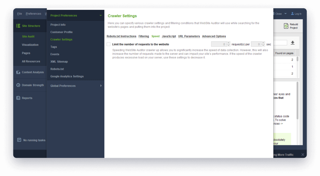Click the Domain Strength gauge icon

(18, 85)
